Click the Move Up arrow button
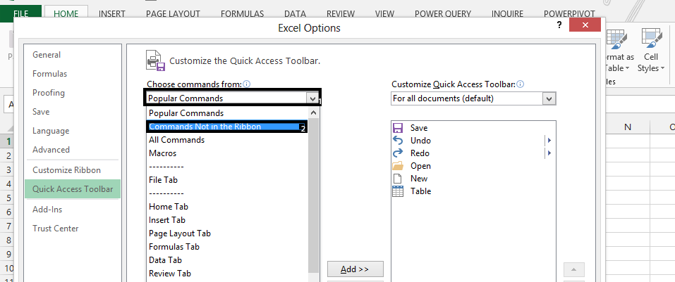 tap(574, 270)
